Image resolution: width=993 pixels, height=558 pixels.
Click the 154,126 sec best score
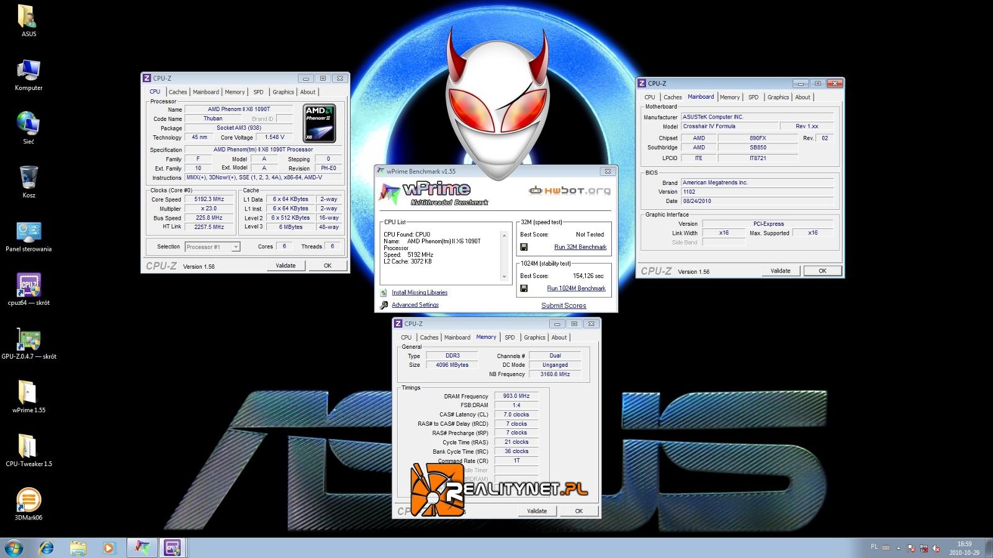[x=588, y=276]
